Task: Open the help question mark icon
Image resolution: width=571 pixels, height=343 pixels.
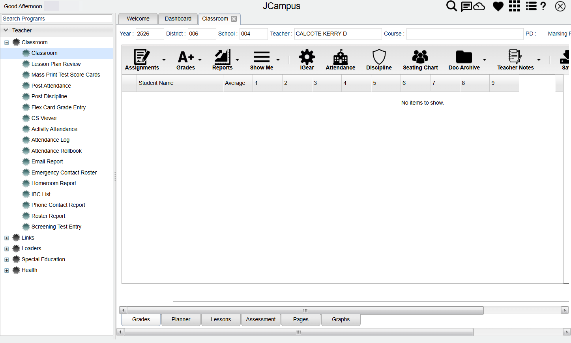Action: (x=543, y=6)
